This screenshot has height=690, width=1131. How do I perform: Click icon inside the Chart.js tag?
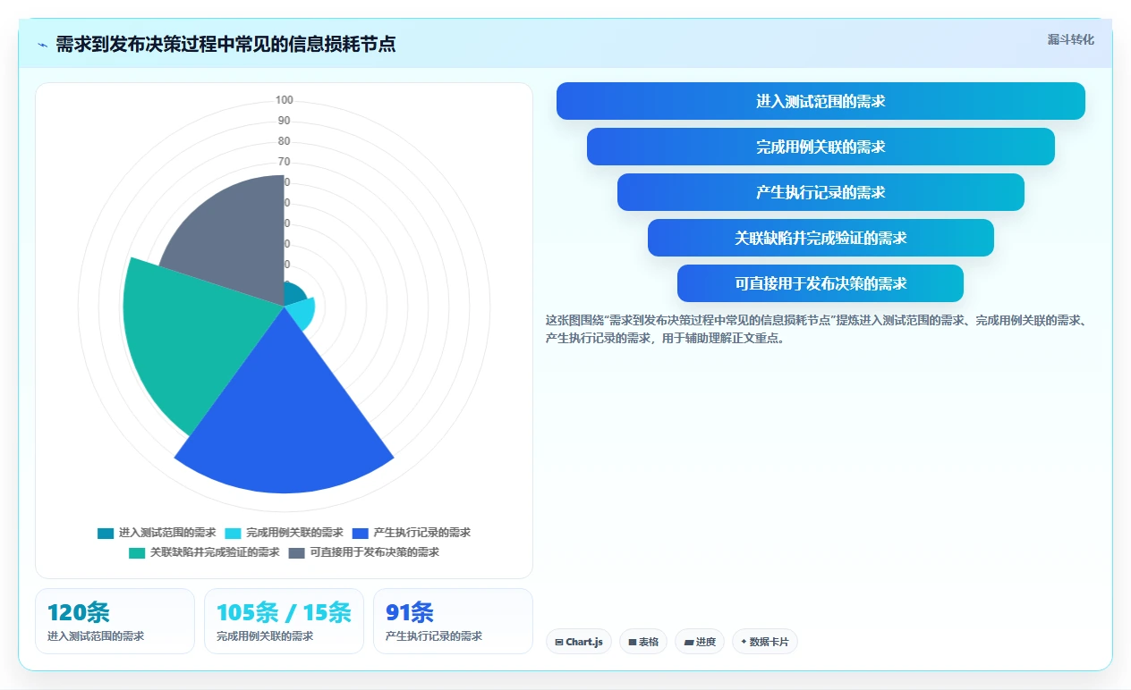click(x=559, y=642)
